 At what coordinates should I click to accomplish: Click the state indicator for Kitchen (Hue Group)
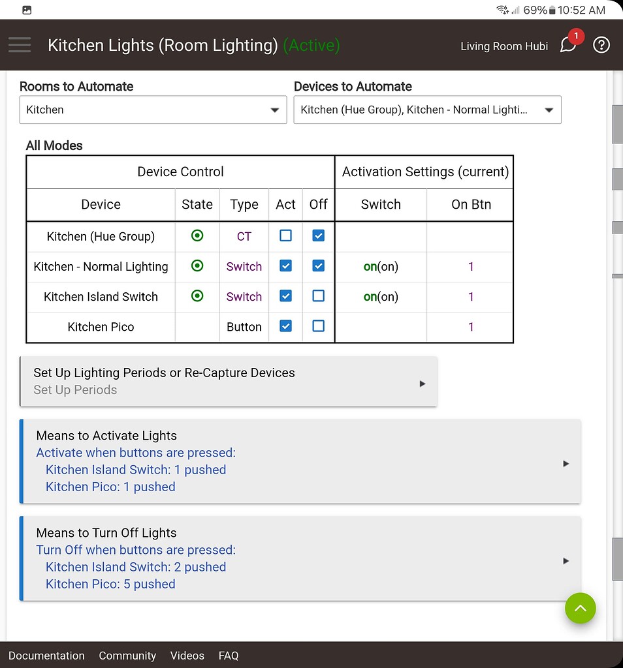(x=197, y=235)
